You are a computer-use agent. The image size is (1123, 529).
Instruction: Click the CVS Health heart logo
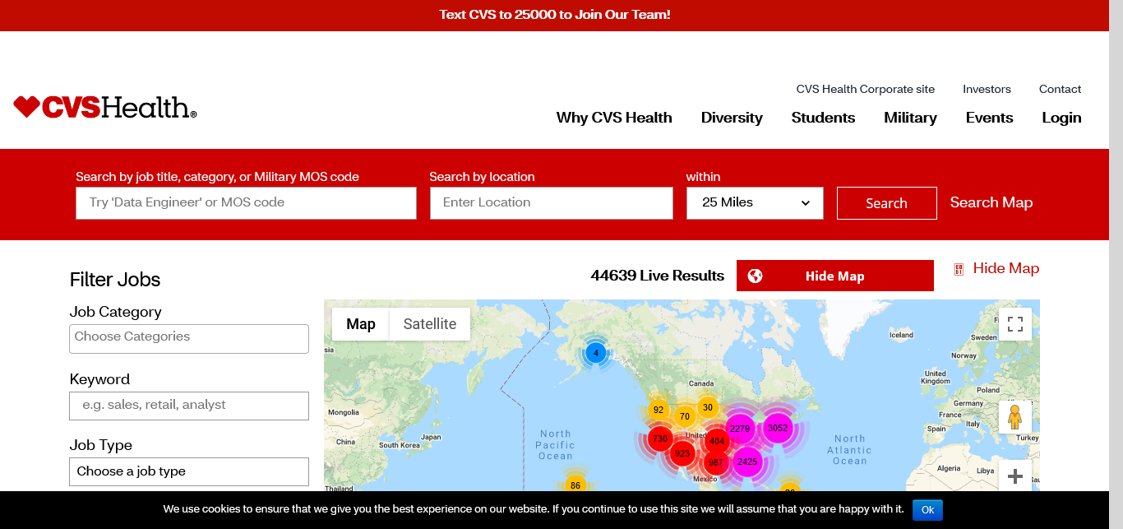(104, 107)
